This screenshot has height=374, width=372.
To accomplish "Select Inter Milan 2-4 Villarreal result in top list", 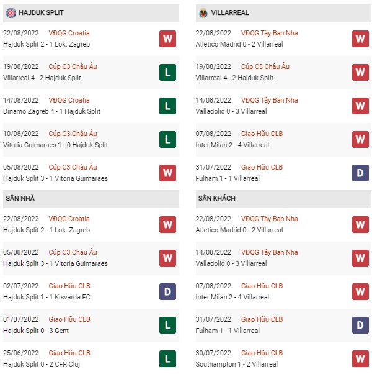I will (x=232, y=145).
